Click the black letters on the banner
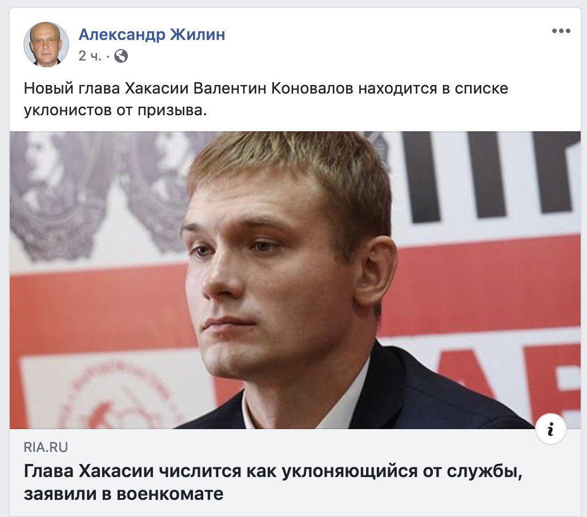The height and width of the screenshot is (517, 587). [487, 176]
